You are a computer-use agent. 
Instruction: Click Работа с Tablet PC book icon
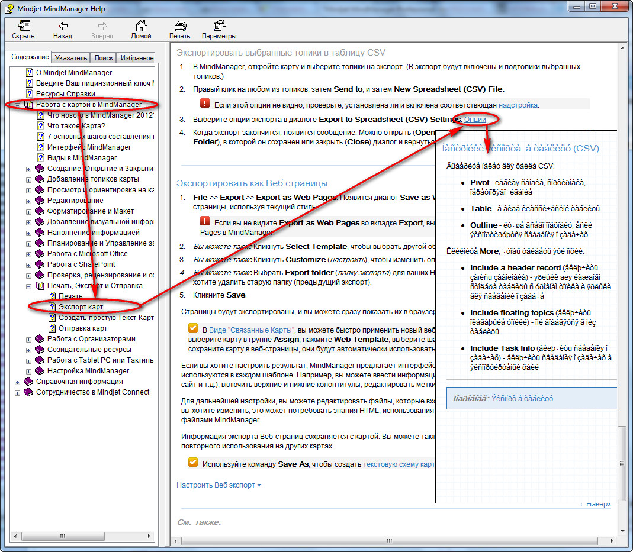click(40, 360)
